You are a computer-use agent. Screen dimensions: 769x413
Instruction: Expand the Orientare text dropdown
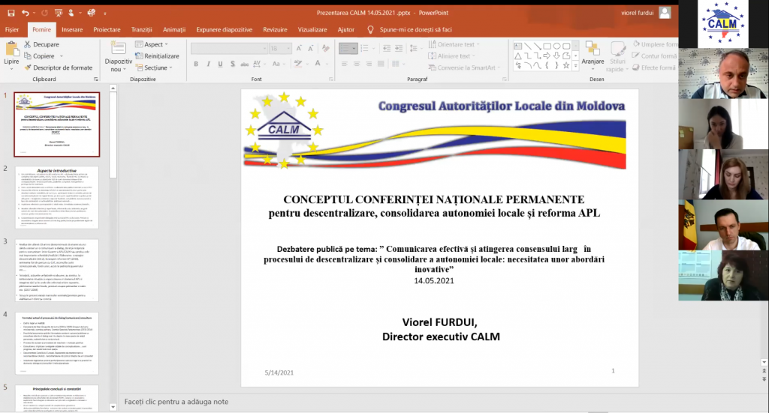[x=454, y=44]
